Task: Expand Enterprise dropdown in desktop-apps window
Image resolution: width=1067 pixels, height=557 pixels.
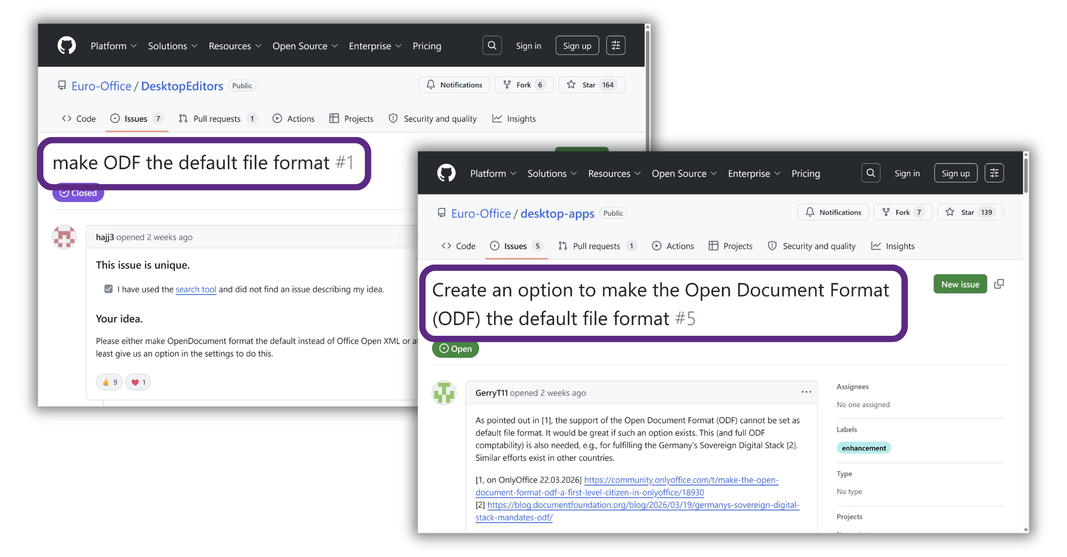Action: (x=753, y=174)
